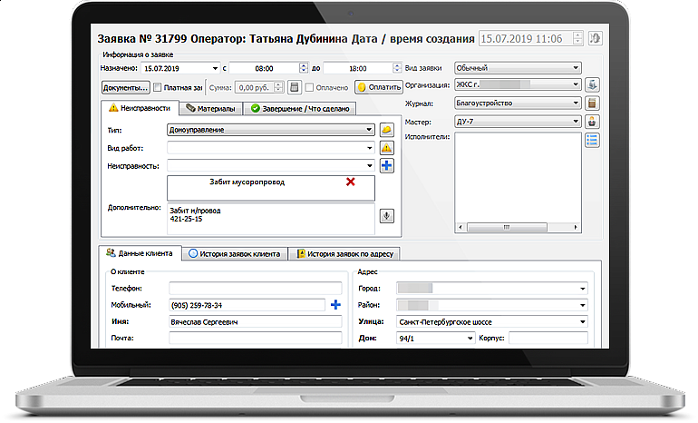Add mobile number using blue plus icon
The image size is (698, 423).
[x=335, y=305]
